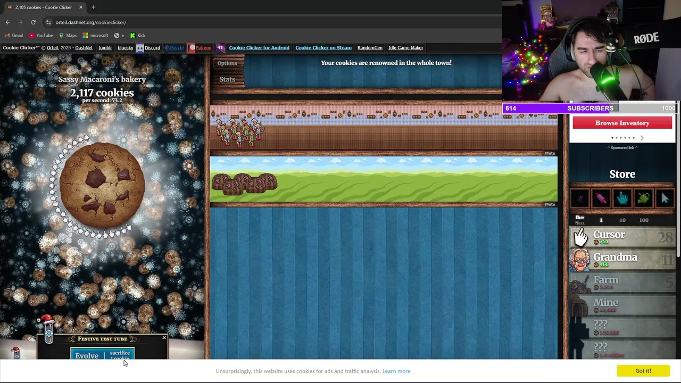Select Sell mode in the store

580,223
